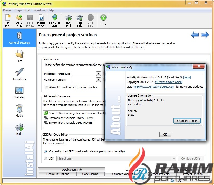Image resolution: width=214 pixels, height=185 pixels.
Task: Switch to Code Signing tab
Action: click(90, 174)
